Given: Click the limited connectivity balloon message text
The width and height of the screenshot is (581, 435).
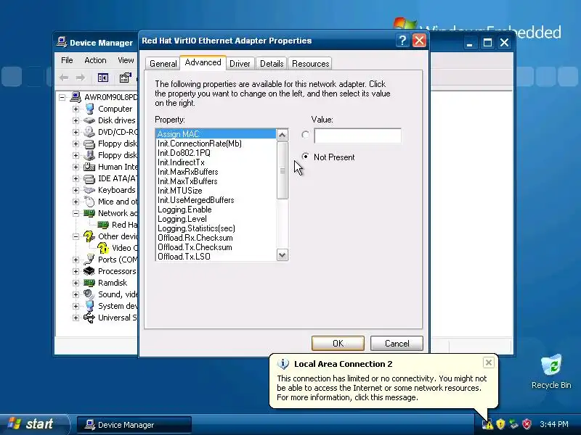Looking at the screenshot, I should click(x=382, y=388).
